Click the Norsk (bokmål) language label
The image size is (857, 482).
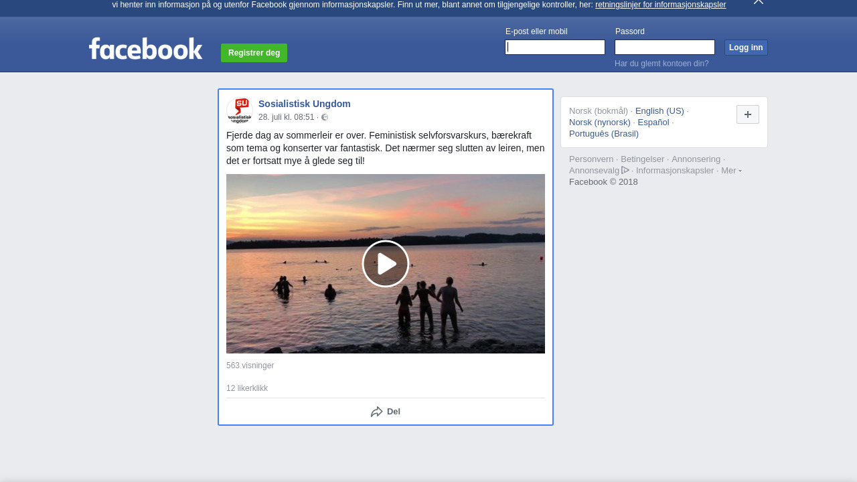[x=599, y=111]
